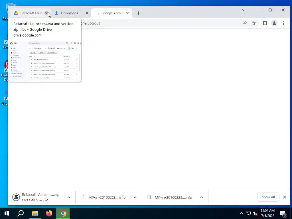Open the clock showing 11:04 AM
This screenshot has width=292, height=219.
point(267,213)
